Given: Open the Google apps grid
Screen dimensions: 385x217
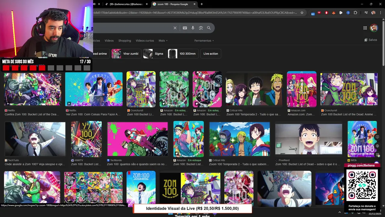Looking at the screenshot, I should point(365,28).
